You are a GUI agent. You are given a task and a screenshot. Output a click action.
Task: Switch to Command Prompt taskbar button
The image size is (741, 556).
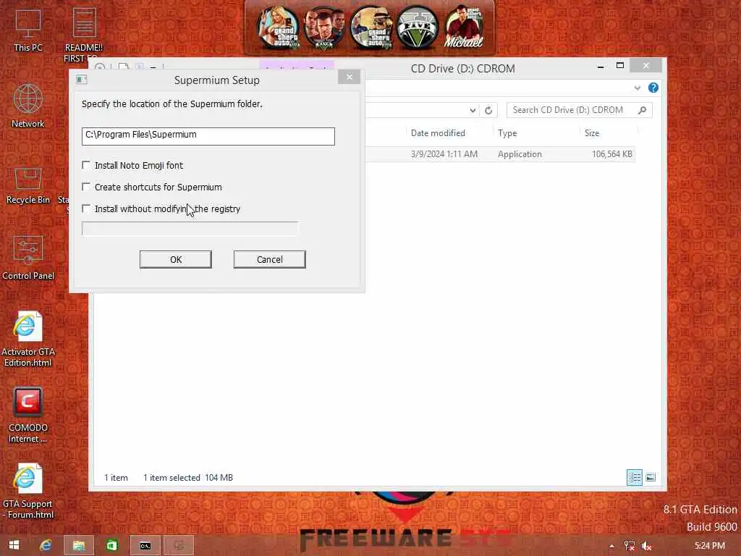(x=145, y=545)
